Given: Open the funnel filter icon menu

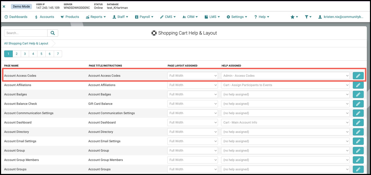Looking at the screenshot, I should [x=308, y=17].
